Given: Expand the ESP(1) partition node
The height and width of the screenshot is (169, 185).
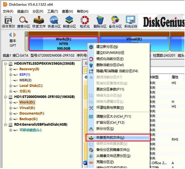Looking at the screenshot, I should pyautogui.click(x=11, y=75).
